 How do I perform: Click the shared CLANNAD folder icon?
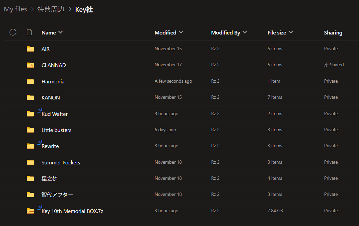tap(30, 65)
